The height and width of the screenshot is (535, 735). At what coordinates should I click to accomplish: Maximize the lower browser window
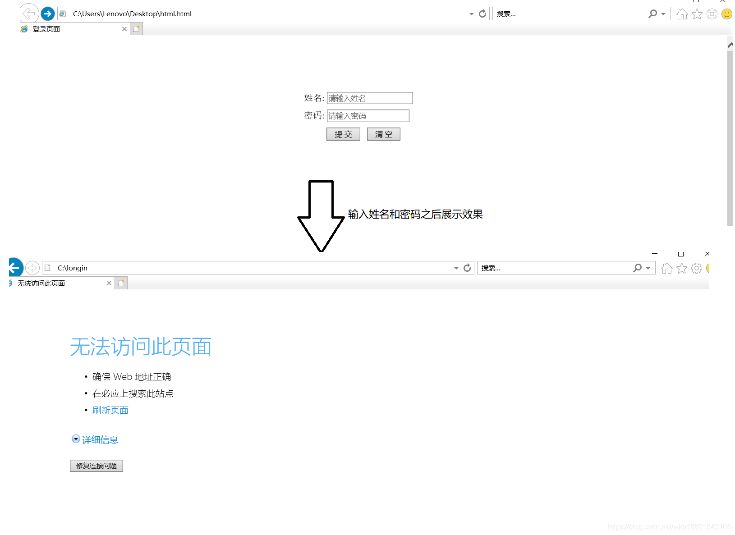681,254
